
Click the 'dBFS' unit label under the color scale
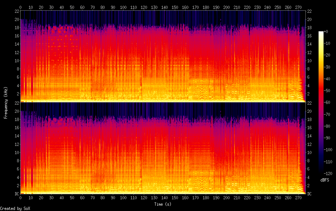(325, 180)
